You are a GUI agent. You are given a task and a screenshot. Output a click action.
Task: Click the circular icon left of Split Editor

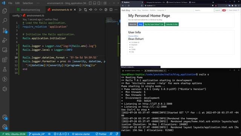(x=106, y=10)
